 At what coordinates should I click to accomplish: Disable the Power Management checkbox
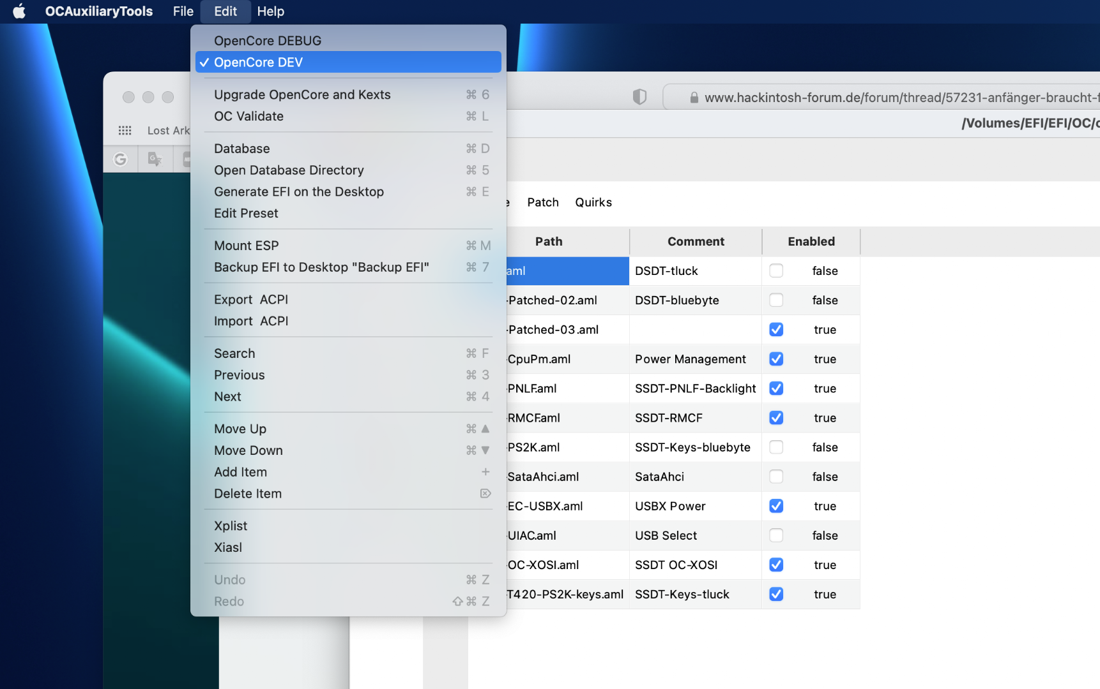pos(776,359)
